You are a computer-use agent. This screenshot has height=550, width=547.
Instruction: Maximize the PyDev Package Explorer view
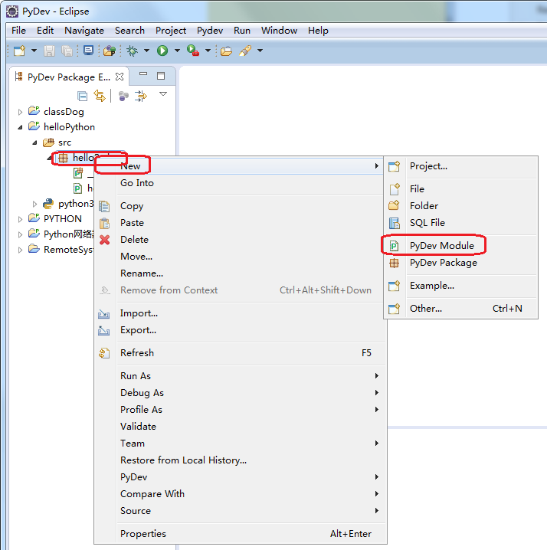click(x=161, y=76)
